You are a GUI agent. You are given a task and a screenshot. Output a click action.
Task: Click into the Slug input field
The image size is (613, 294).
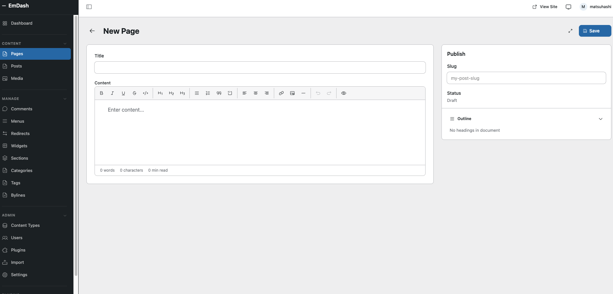[x=526, y=78]
